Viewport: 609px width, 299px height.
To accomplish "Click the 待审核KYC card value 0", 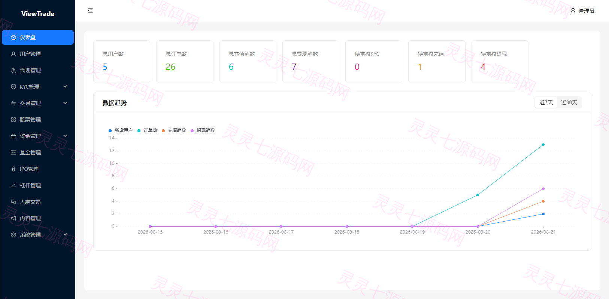I will pos(357,67).
